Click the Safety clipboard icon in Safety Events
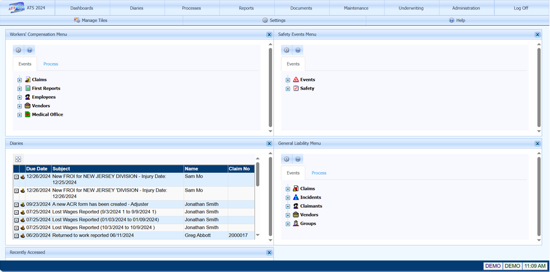The height and width of the screenshot is (272, 550). point(296,88)
